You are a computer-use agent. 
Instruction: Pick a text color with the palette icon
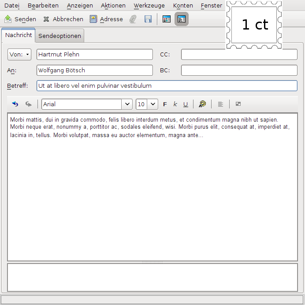[x=202, y=104]
